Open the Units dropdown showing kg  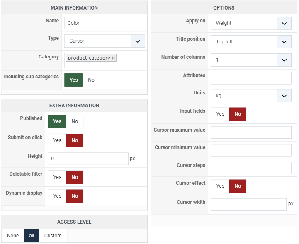click(251, 96)
